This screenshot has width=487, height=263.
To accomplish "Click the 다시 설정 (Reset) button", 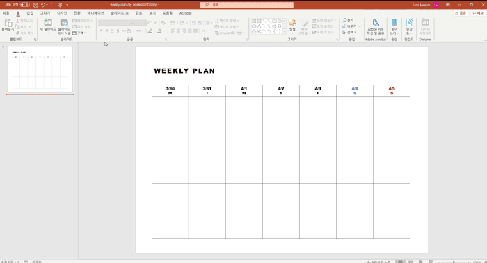I will tap(81, 26).
